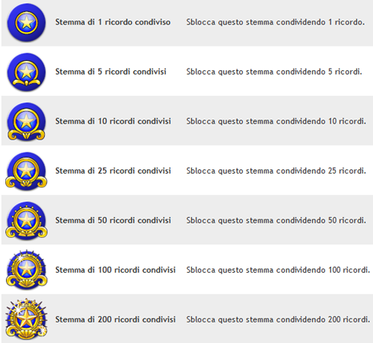This screenshot has width=373, height=343.
Task: Click the 1 shared memory badge icon
Action: (x=27, y=23)
